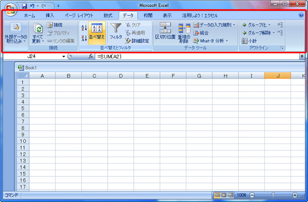This screenshot has height=202, width=308.
Task: Zoom out with minus button
Action: tap(252, 195)
